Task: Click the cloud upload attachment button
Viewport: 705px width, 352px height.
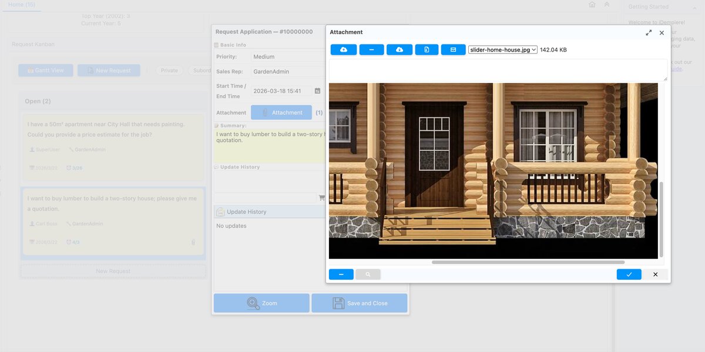Action: pos(344,50)
